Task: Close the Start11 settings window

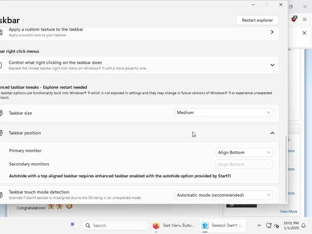Action: click(281, 5)
